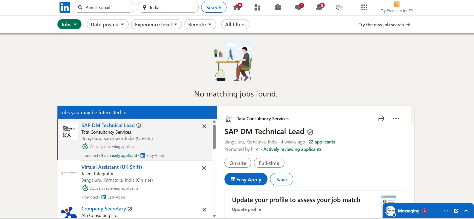The image size is (474, 219).
Task: Open the Date posted dropdown
Action: 107,25
